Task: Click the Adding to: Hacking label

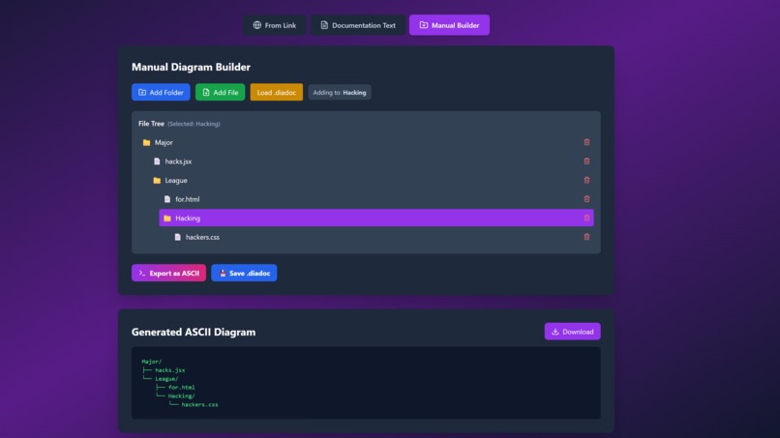Action: [x=340, y=92]
